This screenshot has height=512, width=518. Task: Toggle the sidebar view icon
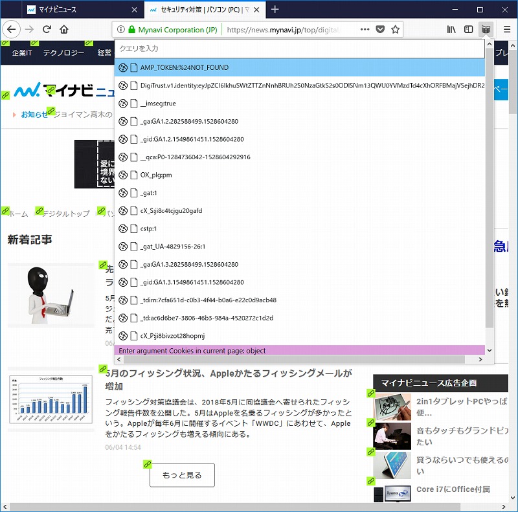tap(468, 29)
